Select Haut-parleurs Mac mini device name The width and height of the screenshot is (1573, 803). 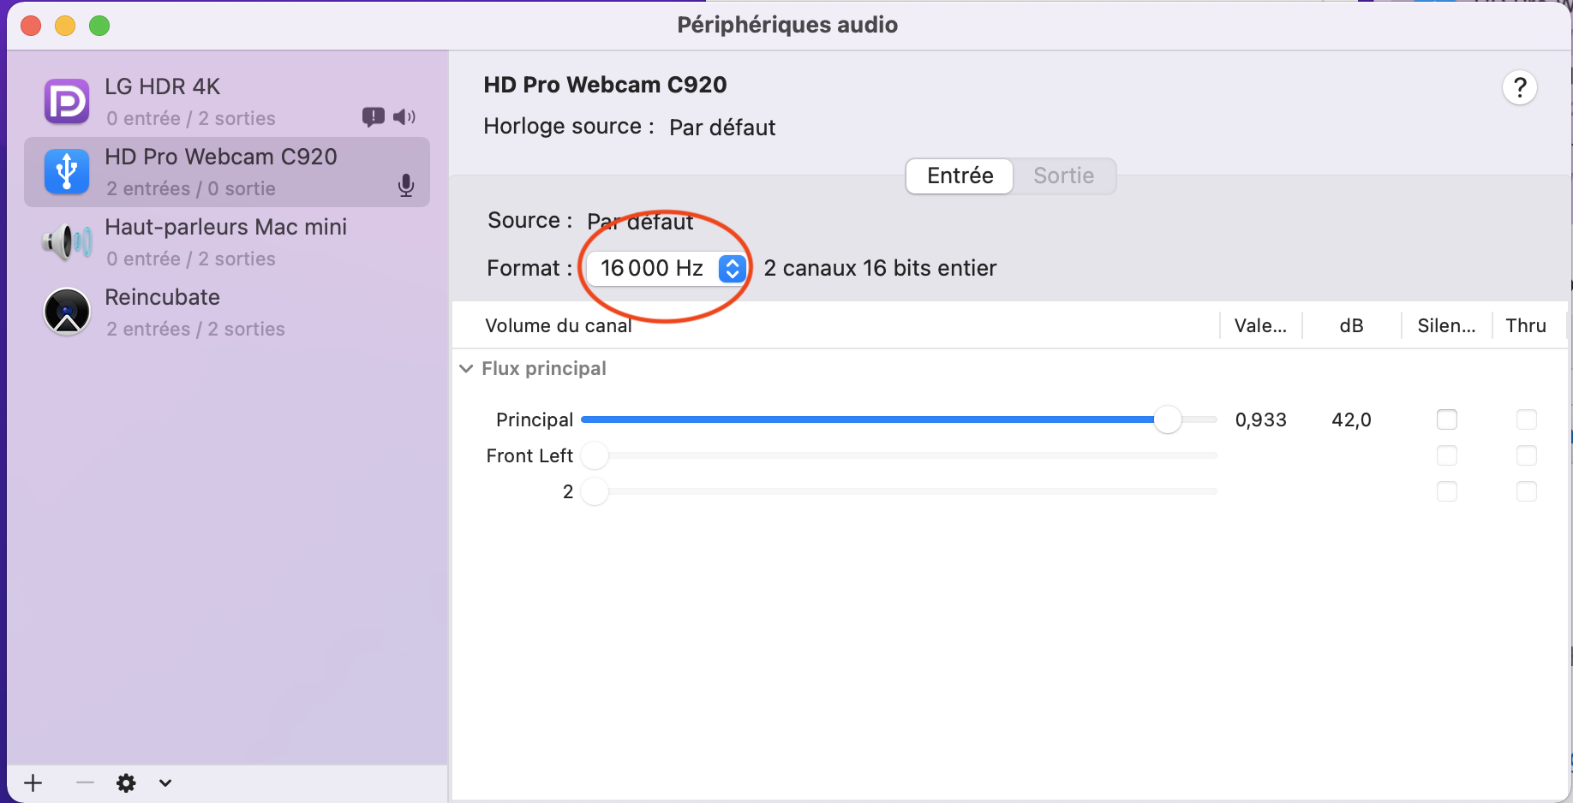click(226, 227)
